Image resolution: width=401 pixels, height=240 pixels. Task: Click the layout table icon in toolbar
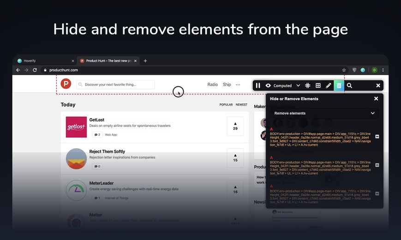point(318,85)
